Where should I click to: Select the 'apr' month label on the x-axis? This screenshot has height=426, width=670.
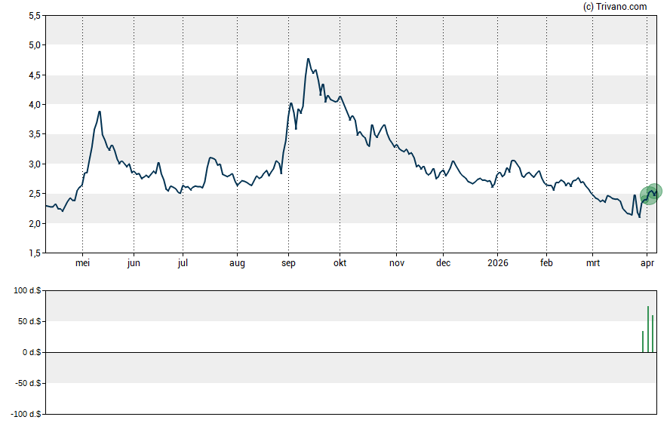(647, 263)
